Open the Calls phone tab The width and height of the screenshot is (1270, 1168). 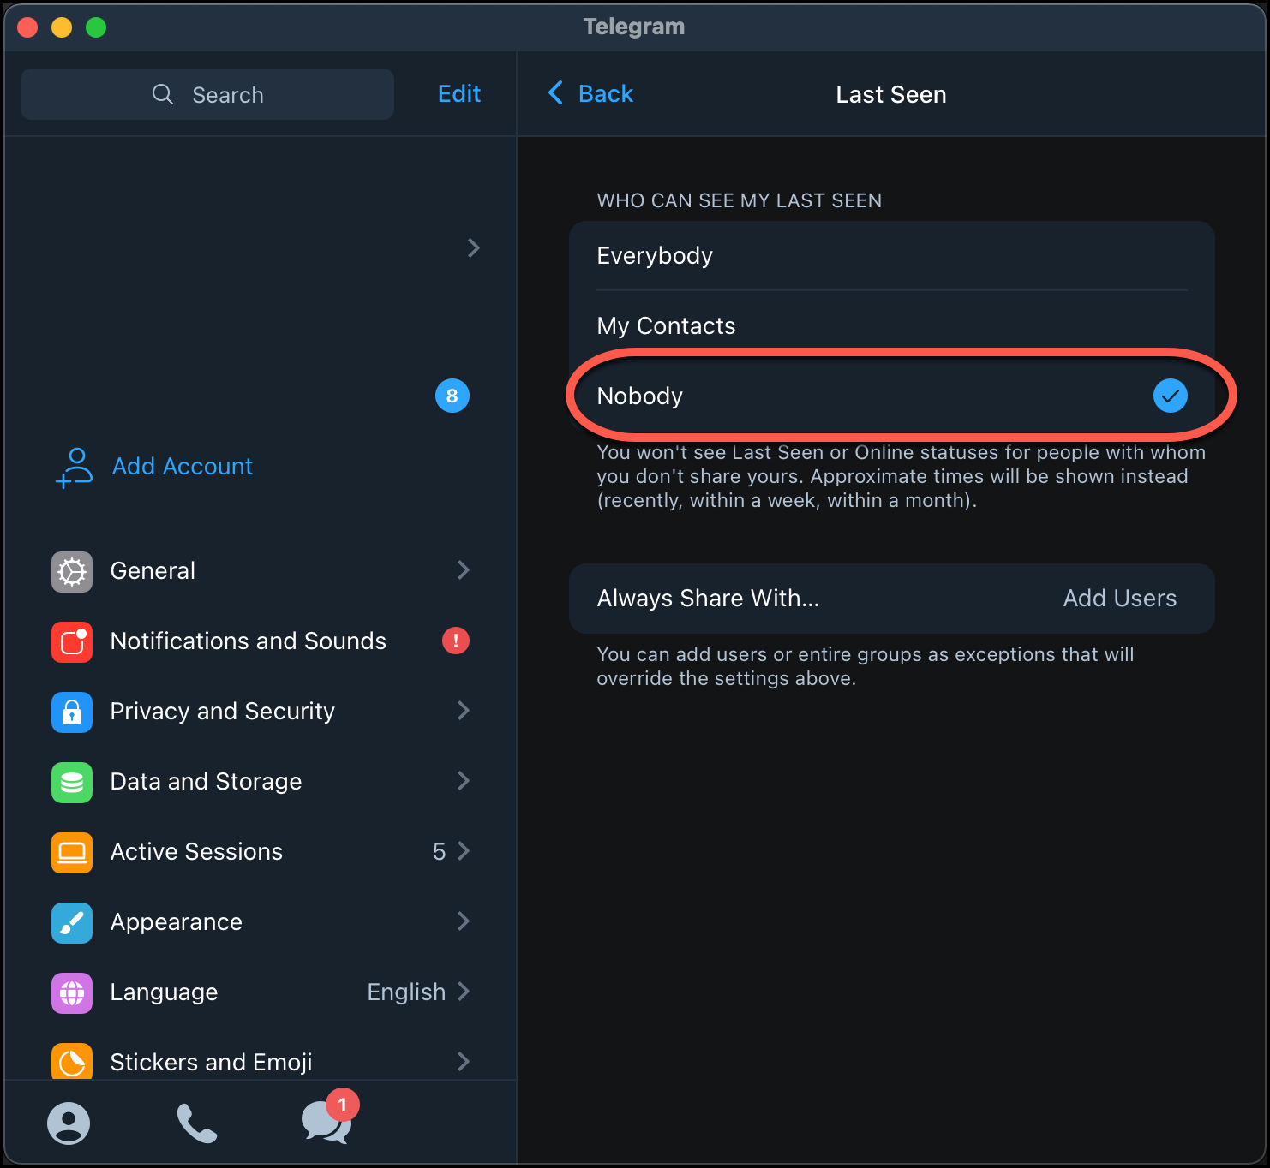[197, 1123]
